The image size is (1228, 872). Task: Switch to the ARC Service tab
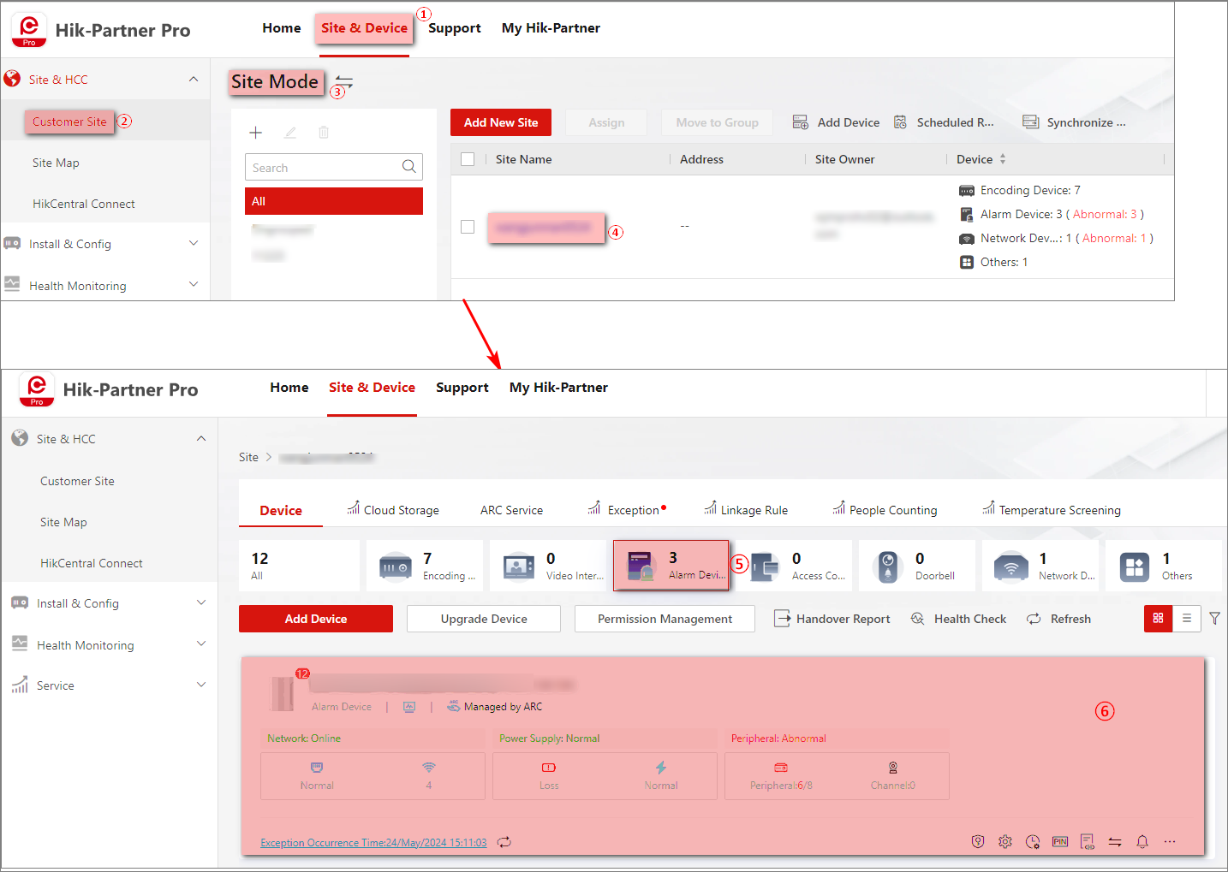(x=511, y=510)
